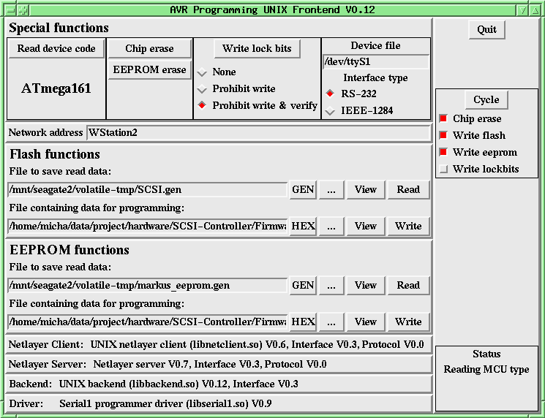Edit the markus_eeprom.gen save path field
Viewport: 545px width, 418px height.
click(x=147, y=286)
